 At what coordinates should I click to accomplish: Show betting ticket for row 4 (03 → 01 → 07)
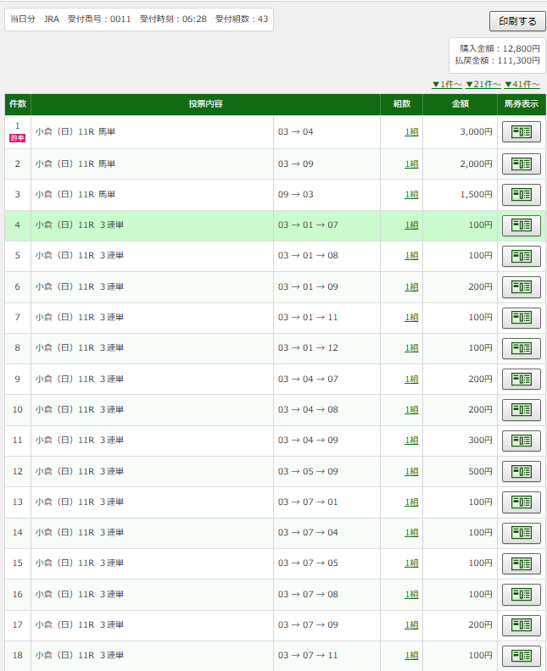tap(522, 225)
